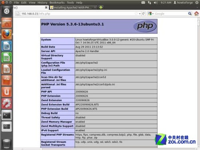Click the Zend Multibyte Support label
Image resolution: width=200 pixels, height=150 pixels.
click(x=57, y=126)
